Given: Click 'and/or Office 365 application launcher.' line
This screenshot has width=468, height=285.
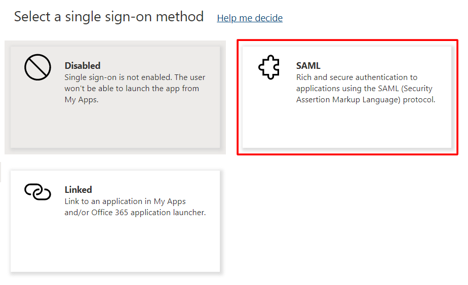Looking at the screenshot, I should pyautogui.click(x=135, y=213).
